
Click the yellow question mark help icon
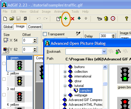point(127,19)
